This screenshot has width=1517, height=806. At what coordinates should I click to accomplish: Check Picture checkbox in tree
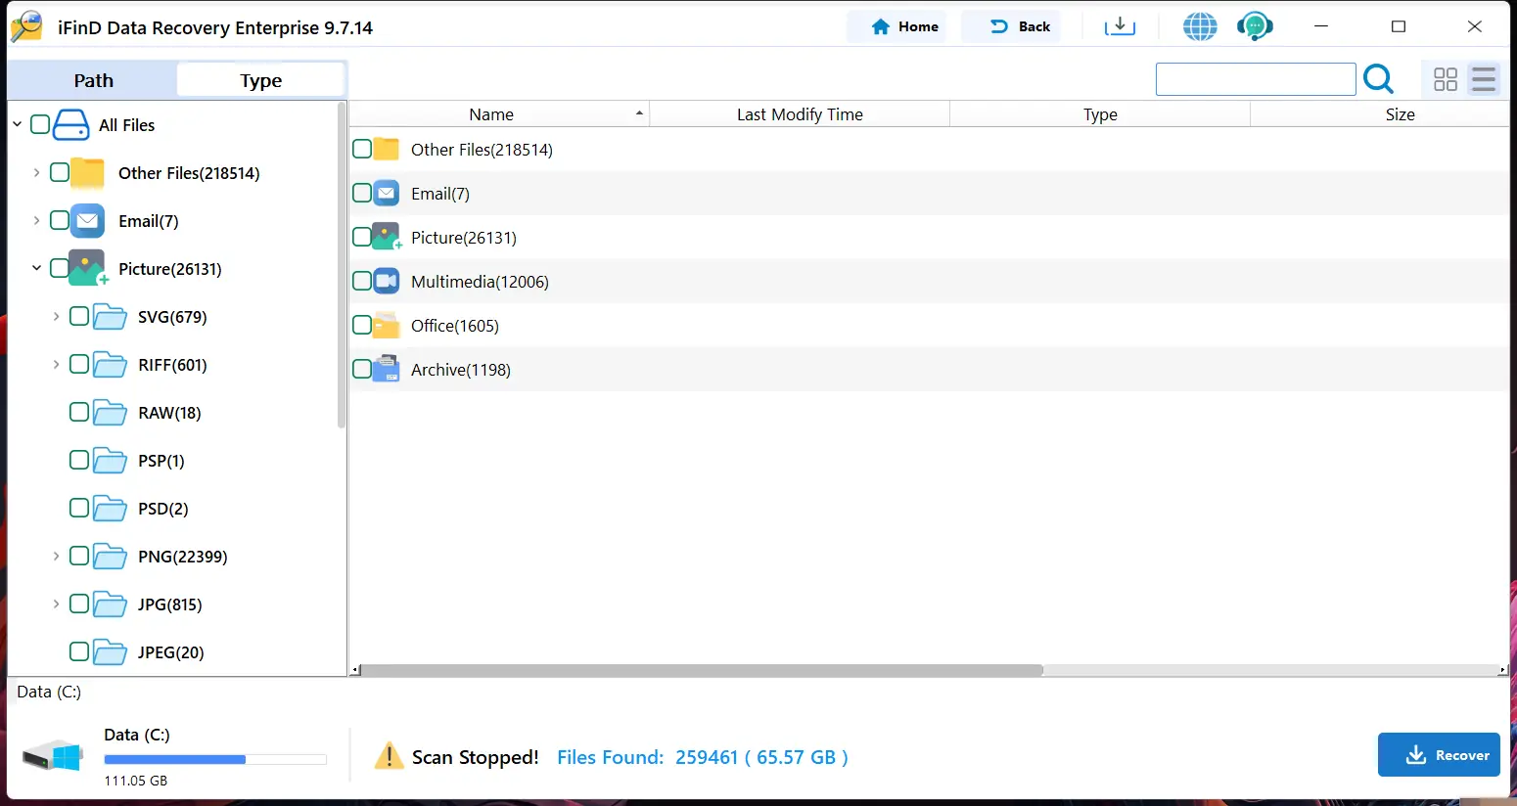coord(60,269)
